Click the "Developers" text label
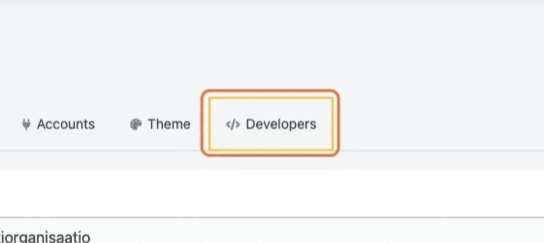The image size is (544, 243). click(x=281, y=124)
